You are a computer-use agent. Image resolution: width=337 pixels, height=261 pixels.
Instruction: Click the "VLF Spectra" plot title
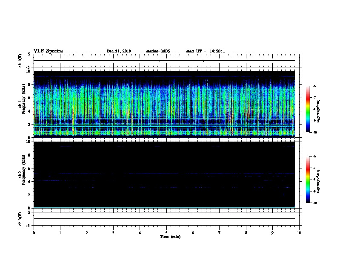(48, 51)
